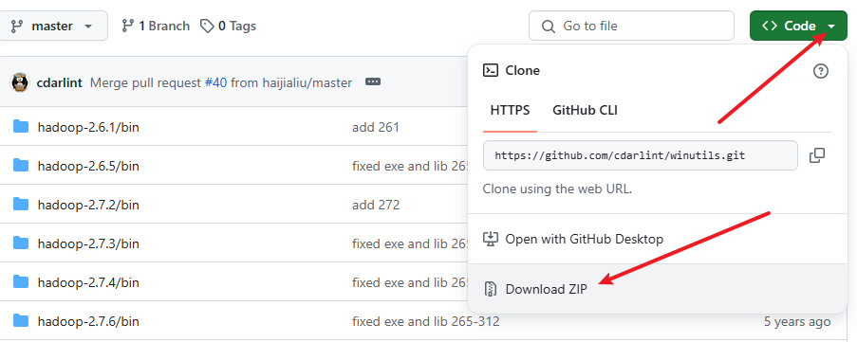The height and width of the screenshot is (342, 857).
Task: Click folder icon beside hadoop-2.7.3/bin
Action: pos(21,243)
